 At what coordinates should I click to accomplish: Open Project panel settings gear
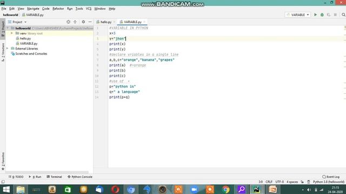point(83,22)
